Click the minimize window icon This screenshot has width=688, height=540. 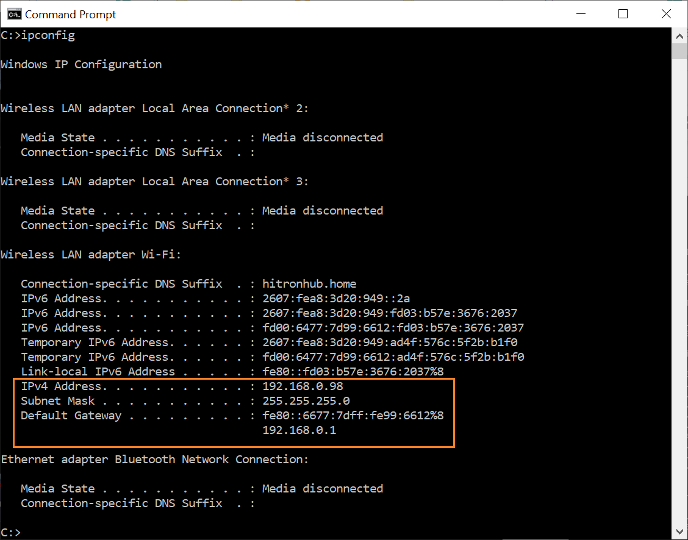(x=581, y=13)
